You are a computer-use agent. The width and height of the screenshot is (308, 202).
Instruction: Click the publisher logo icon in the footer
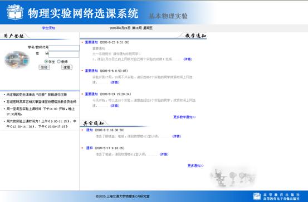257,196
